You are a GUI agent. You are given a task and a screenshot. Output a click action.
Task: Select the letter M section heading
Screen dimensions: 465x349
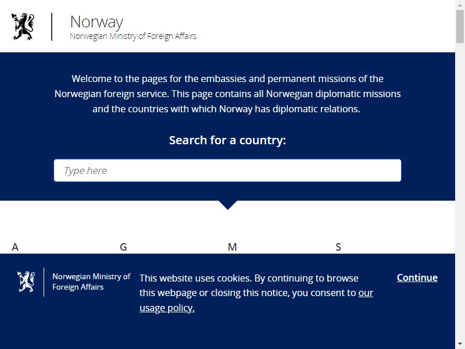(x=232, y=247)
